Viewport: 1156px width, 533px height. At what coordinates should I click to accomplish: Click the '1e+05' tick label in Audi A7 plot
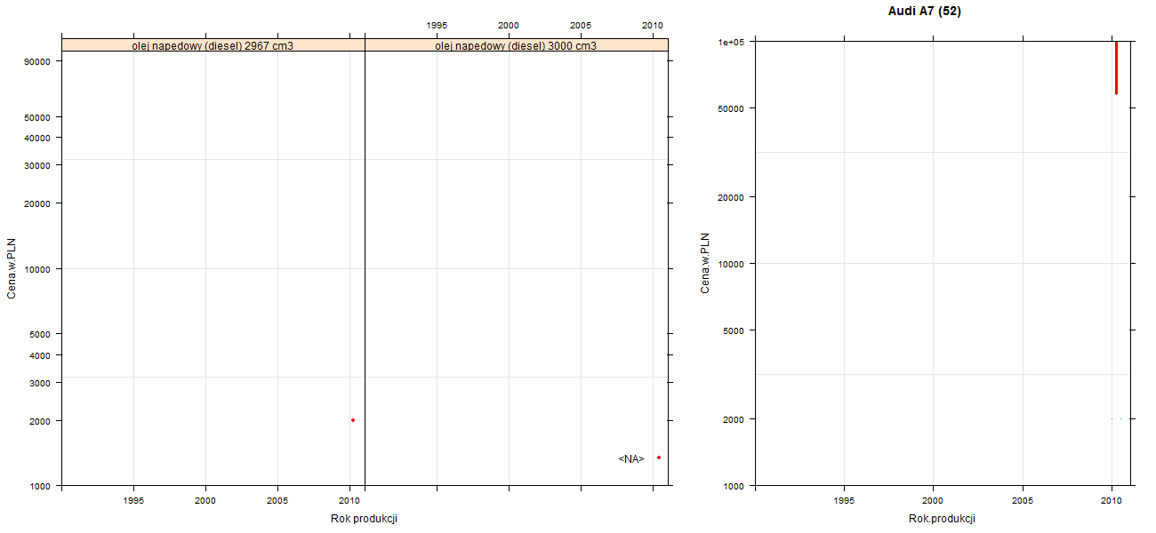pyautogui.click(x=731, y=42)
